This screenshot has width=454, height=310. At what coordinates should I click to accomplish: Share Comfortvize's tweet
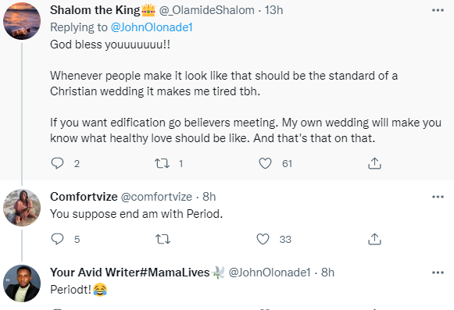(x=374, y=239)
